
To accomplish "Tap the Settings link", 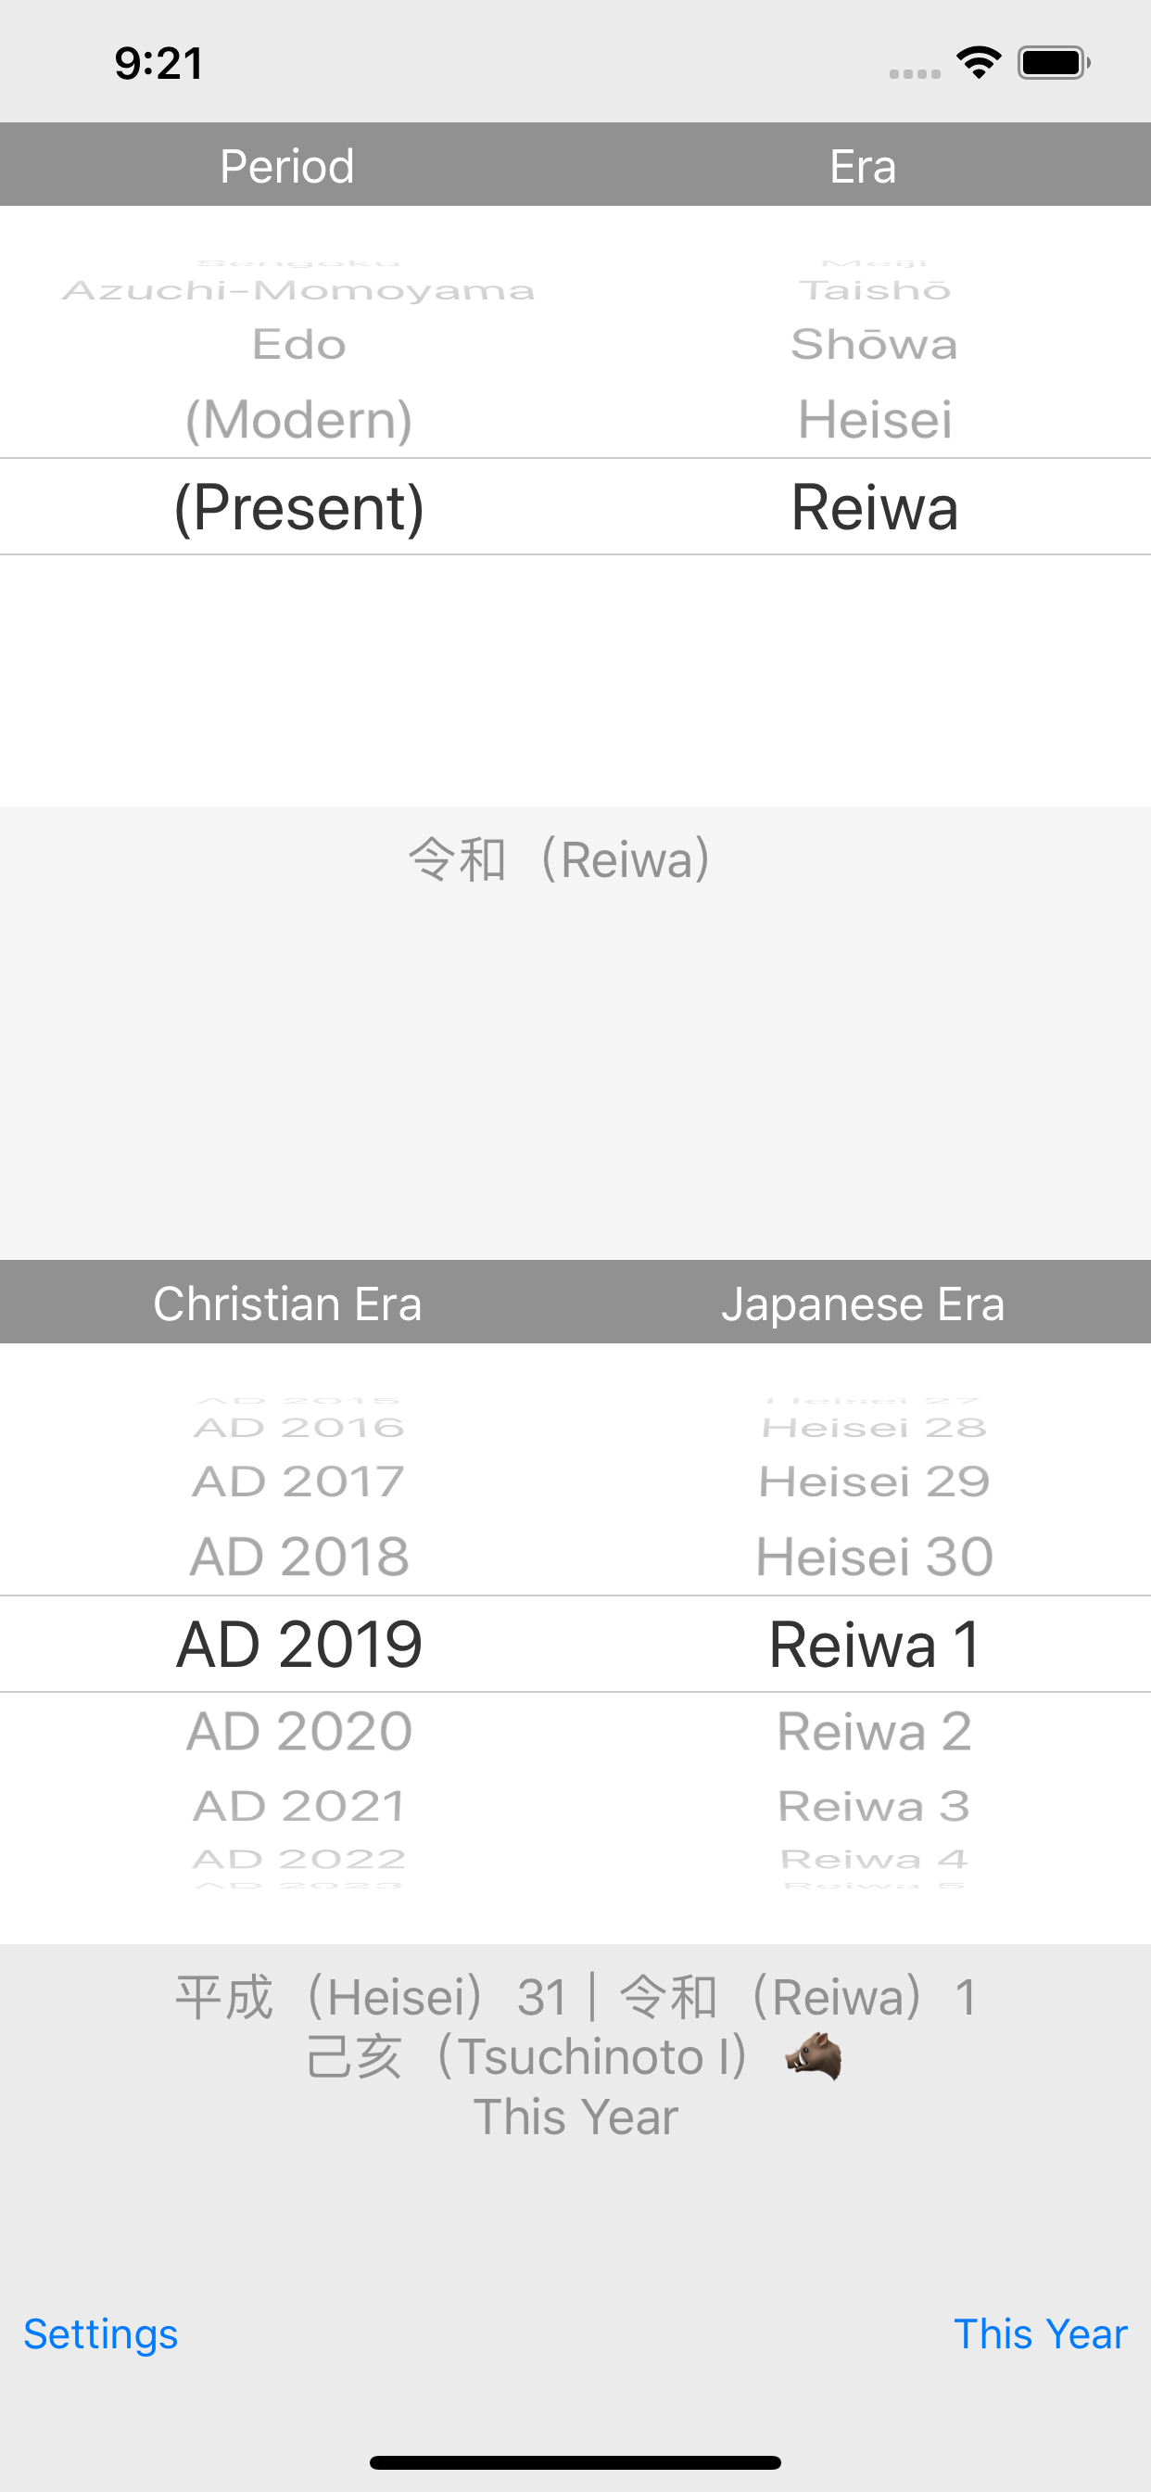I will [101, 2333].
